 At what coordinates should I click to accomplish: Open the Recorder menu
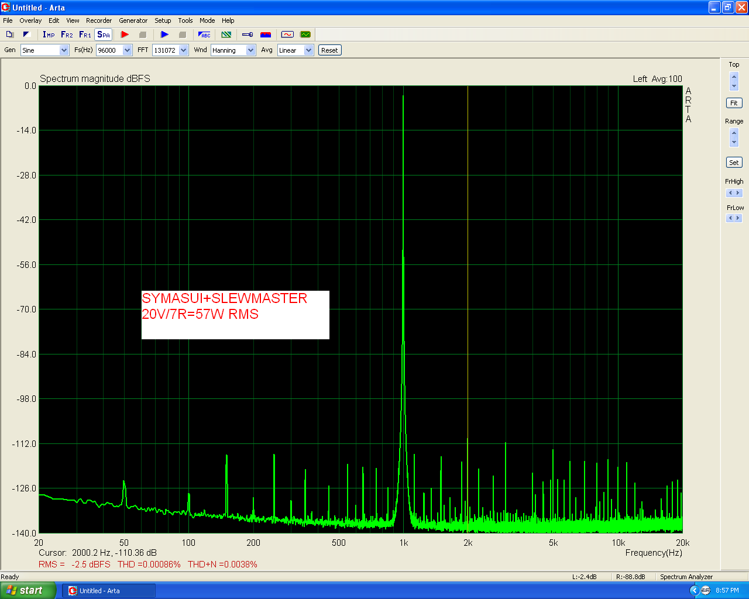coord(99,20)
